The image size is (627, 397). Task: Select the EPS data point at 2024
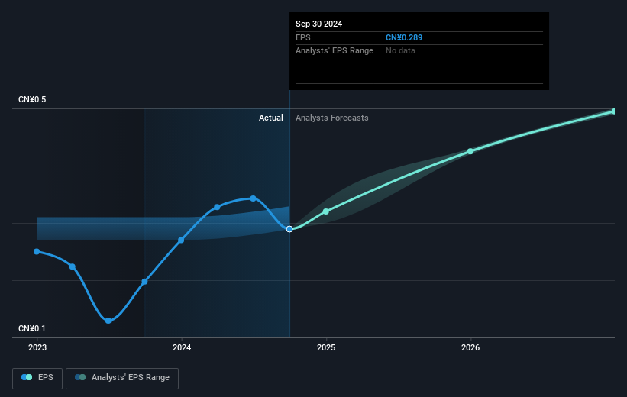181,240
